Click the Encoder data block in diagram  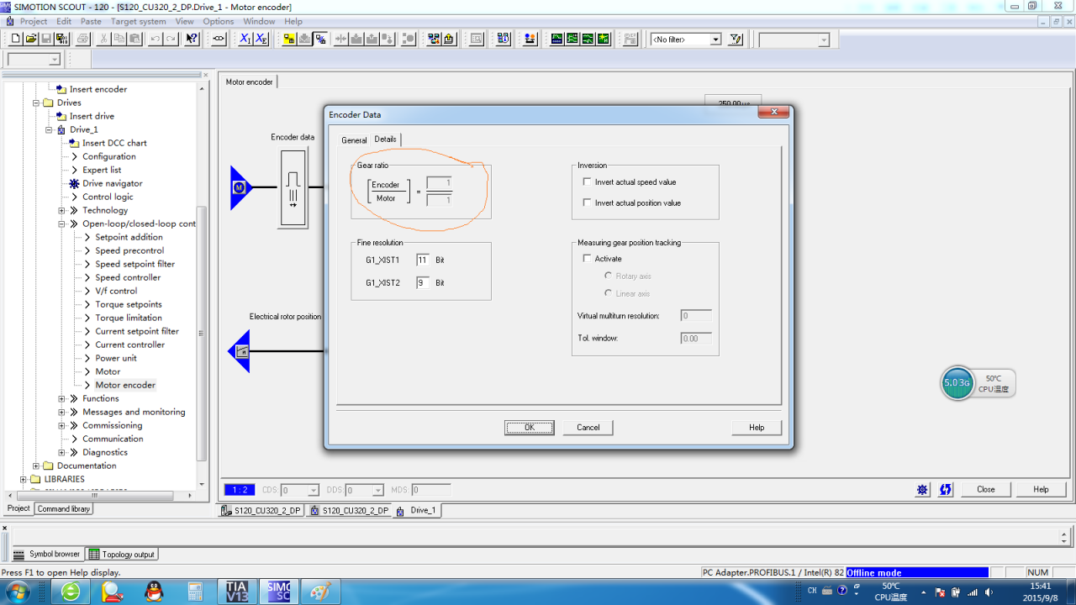293,188
